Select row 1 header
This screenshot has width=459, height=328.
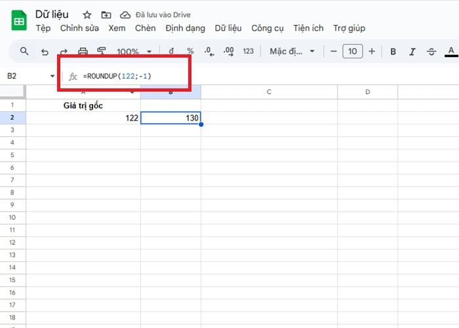[12, 105]
